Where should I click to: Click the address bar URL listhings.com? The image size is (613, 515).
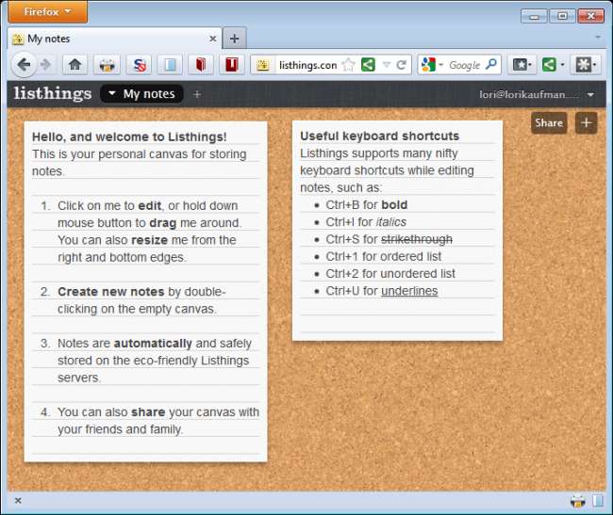[308, 65]
